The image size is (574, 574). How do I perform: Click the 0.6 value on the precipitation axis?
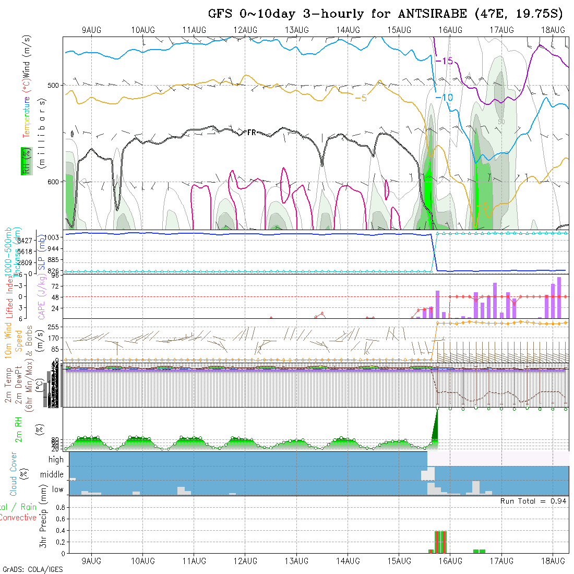[61, 519]
